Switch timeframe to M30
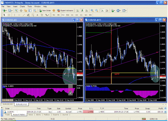Viewport: 168px width, 121px height. [67, 15]
